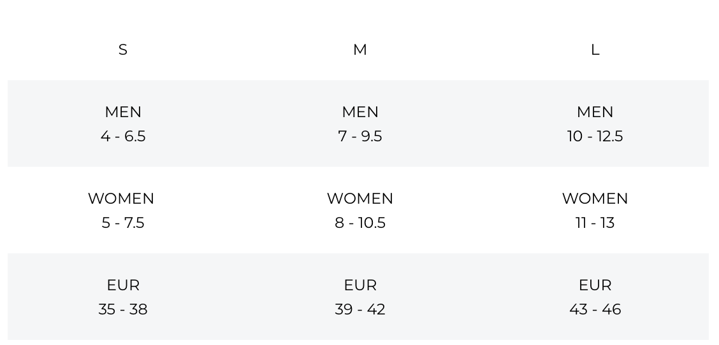
Task: Click the WOMEN label under size L
Action: click(x=595, y=199)
